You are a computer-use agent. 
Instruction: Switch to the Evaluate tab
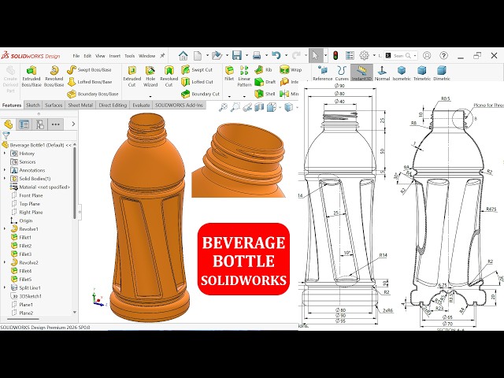pos(141,105)
